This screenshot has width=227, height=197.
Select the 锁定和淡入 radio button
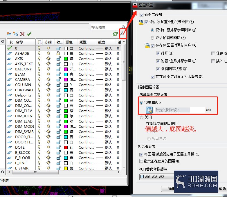[141, 103]
